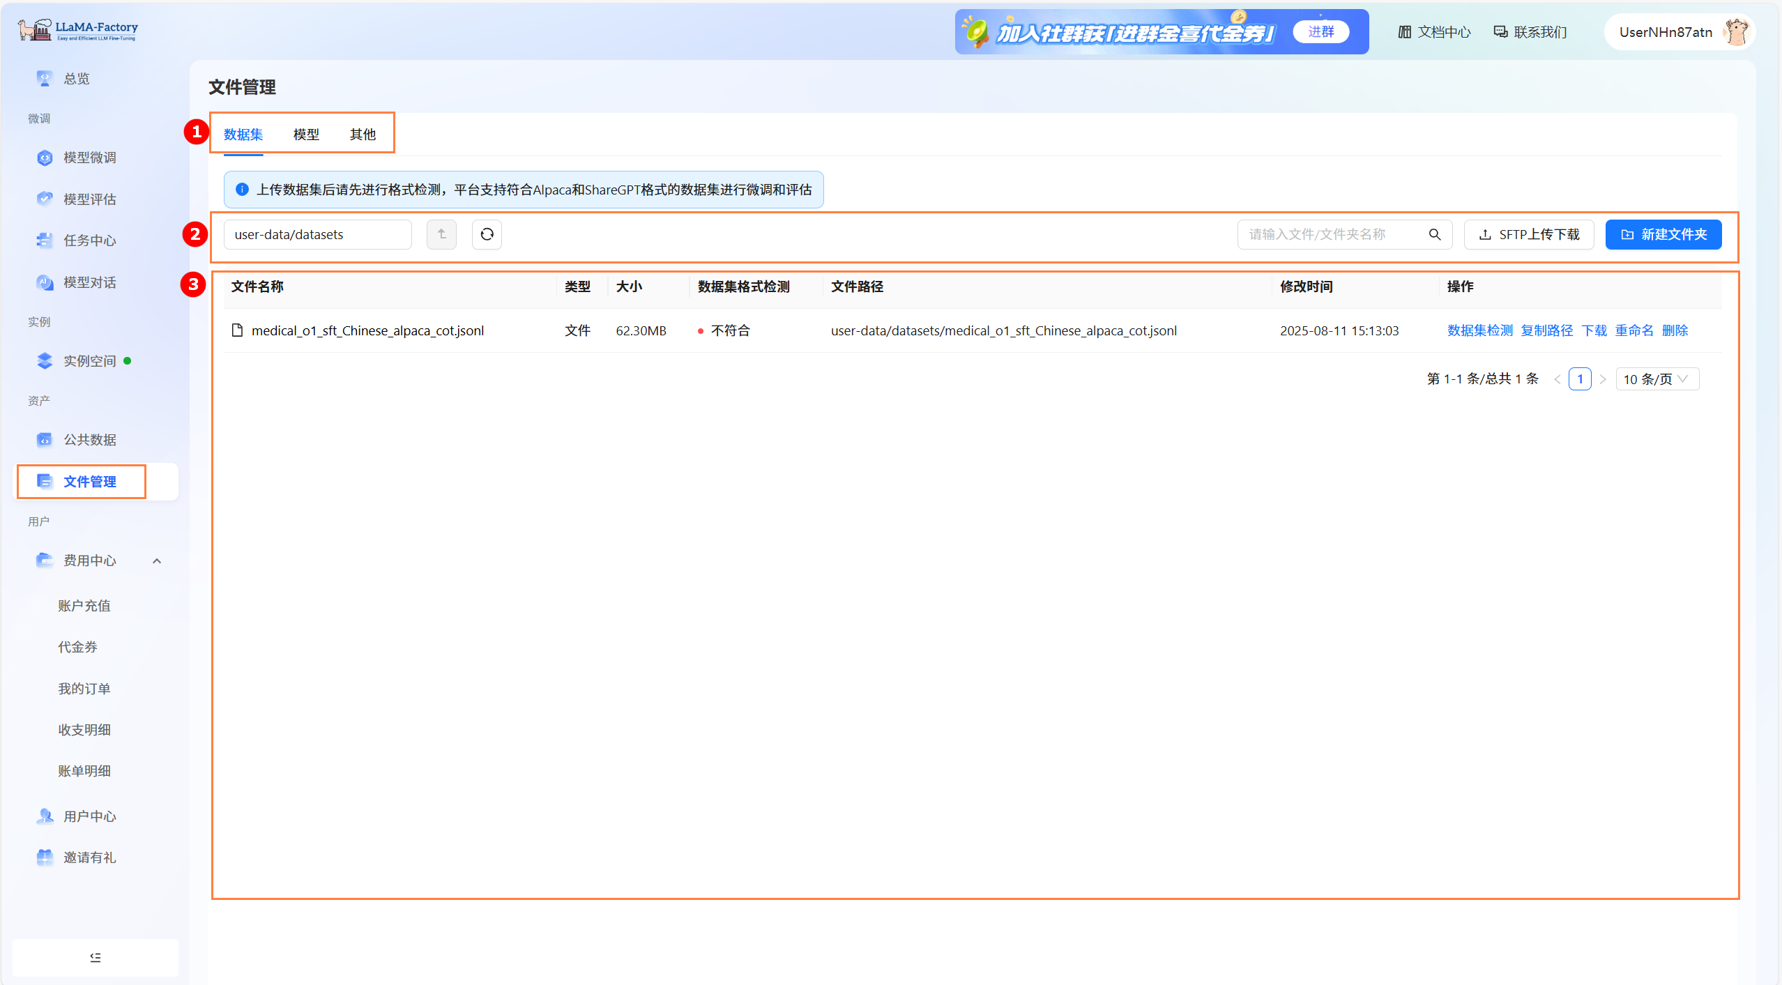Click the go-up directory arrow icon
The height and width of the screenshot is (985, 1782).
[x=441, y=234]
